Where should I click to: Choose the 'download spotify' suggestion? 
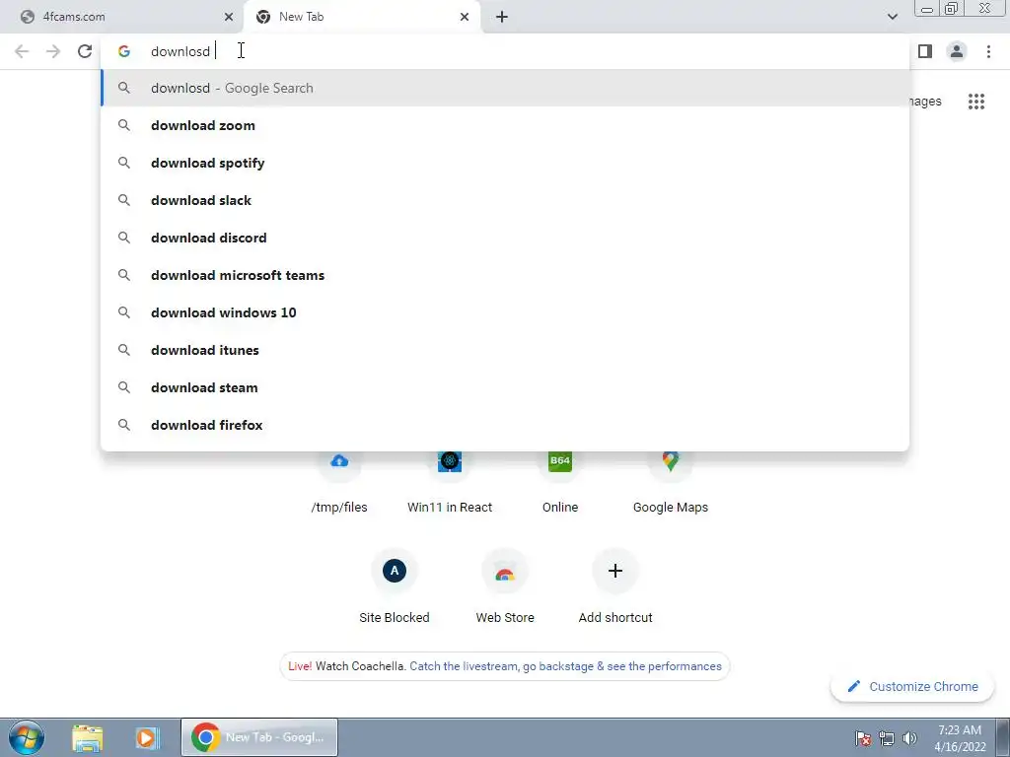pos(505,163)
